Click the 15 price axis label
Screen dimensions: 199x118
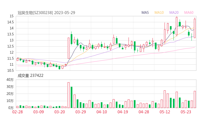point(12,16)
